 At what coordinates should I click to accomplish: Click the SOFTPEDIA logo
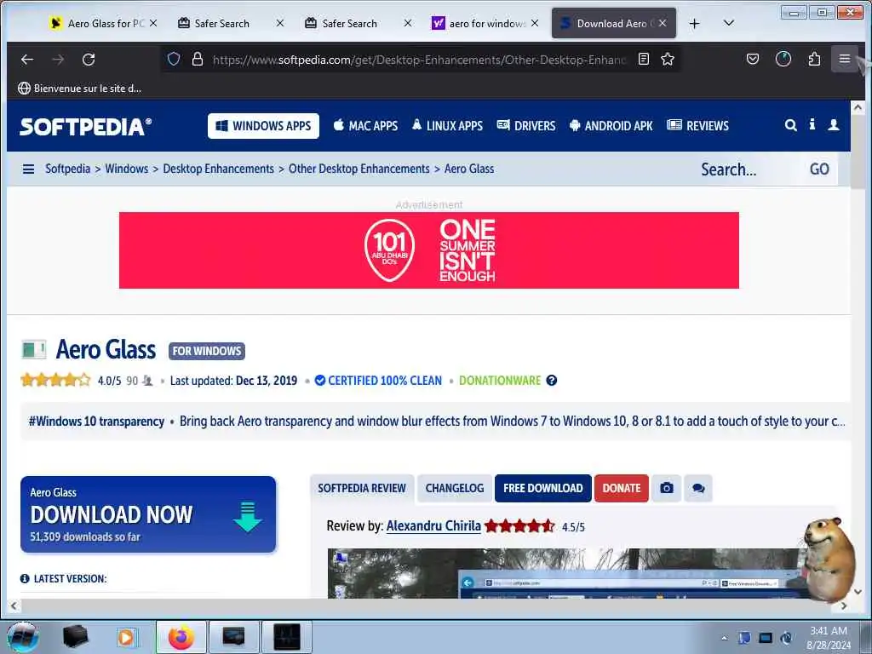tap(86, 126)
